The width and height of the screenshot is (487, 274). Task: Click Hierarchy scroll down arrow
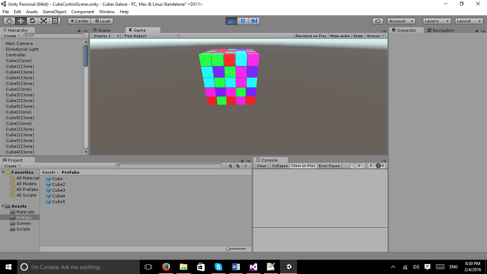(86, 152)
